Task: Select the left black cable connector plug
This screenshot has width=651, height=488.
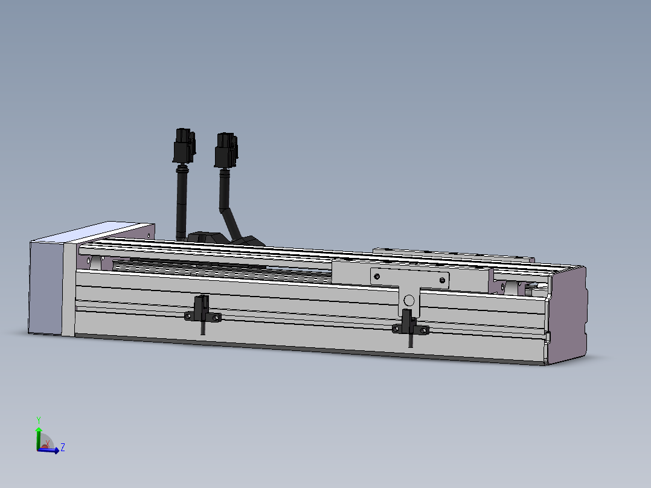Action: [x=184, y=146]
